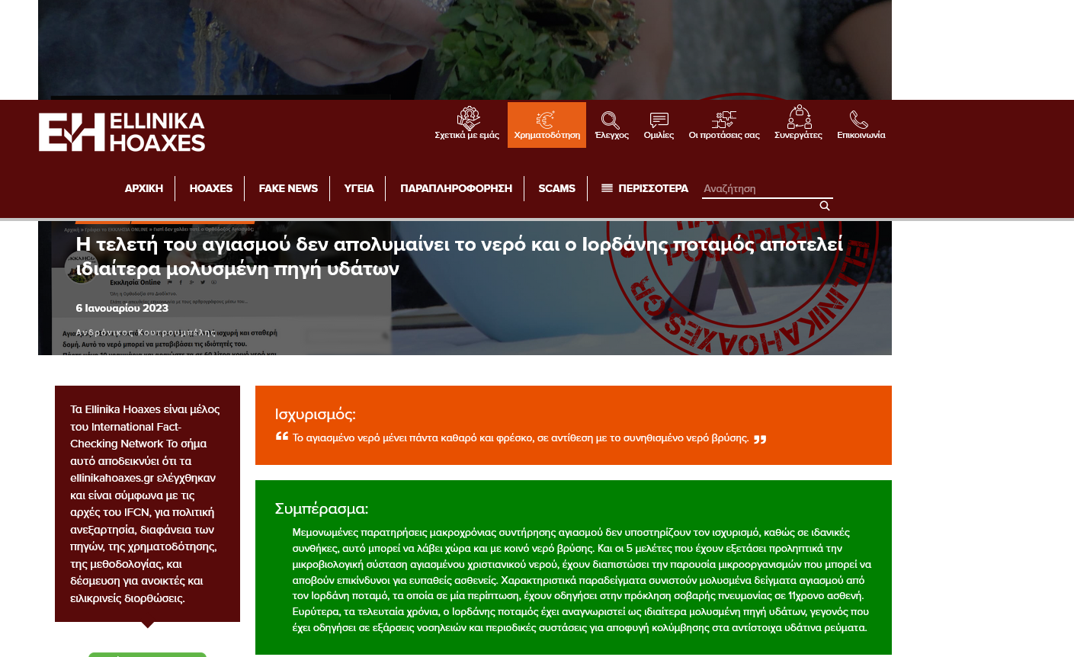
Task: Go to ΑΡΧΙΚΗ menu item
Action: click(x=144, y=188)
